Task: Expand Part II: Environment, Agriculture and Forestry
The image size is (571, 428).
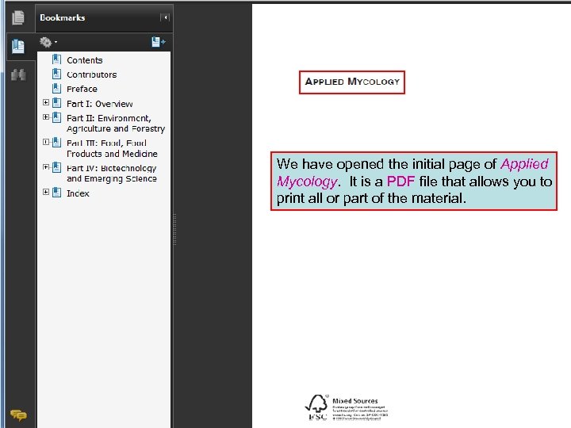Action: coord(46,117)
